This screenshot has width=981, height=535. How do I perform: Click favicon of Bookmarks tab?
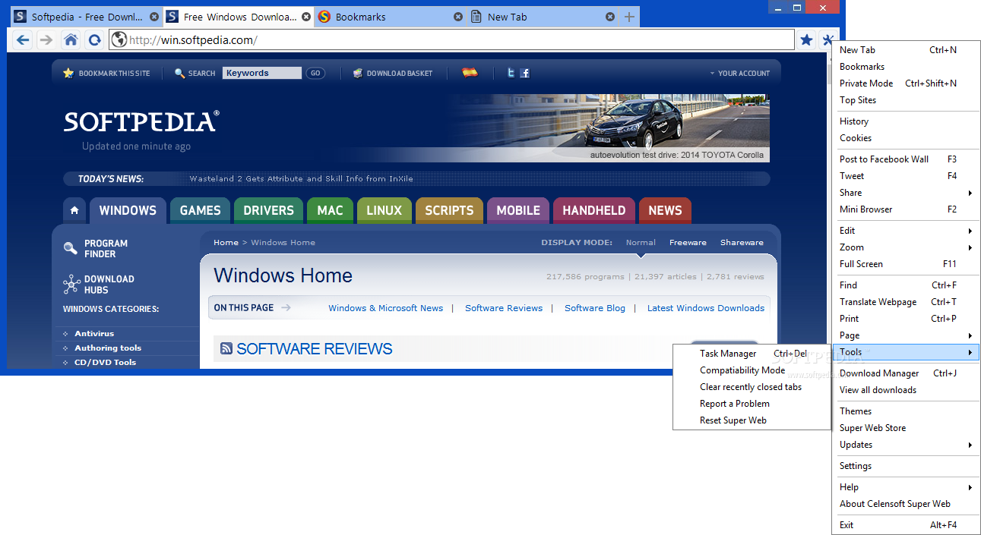[x=324, y=17]
